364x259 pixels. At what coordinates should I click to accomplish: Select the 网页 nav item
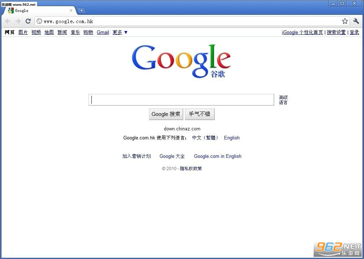[9, 33]
